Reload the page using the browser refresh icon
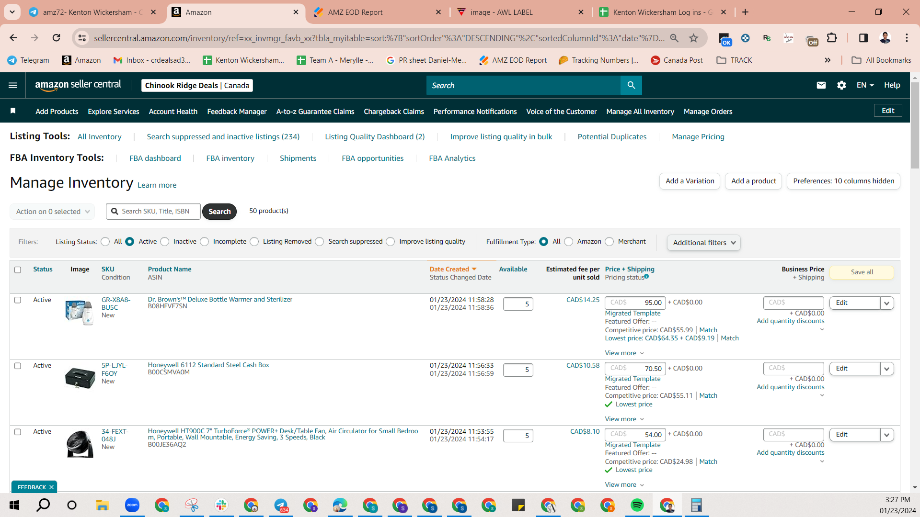Viewport: 920px width, 517px height. coord(57,38)
